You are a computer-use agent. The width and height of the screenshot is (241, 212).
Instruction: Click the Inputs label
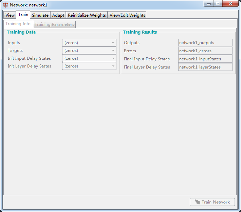coord(14,43)
